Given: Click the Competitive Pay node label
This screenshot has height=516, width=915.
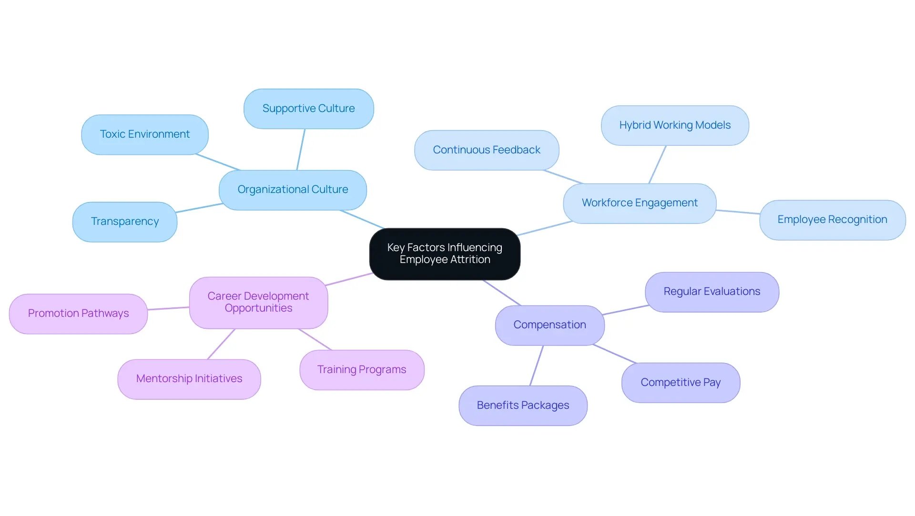Looking at the screenshot, I should coord(681,382).
